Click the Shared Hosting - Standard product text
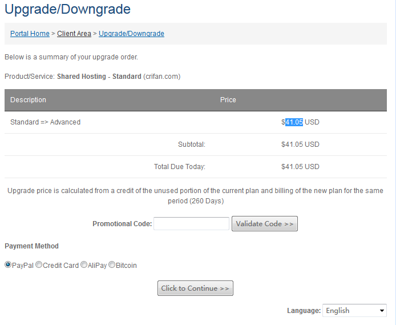The height and width of the screenshot is (325, 396). tap(99, 77)
